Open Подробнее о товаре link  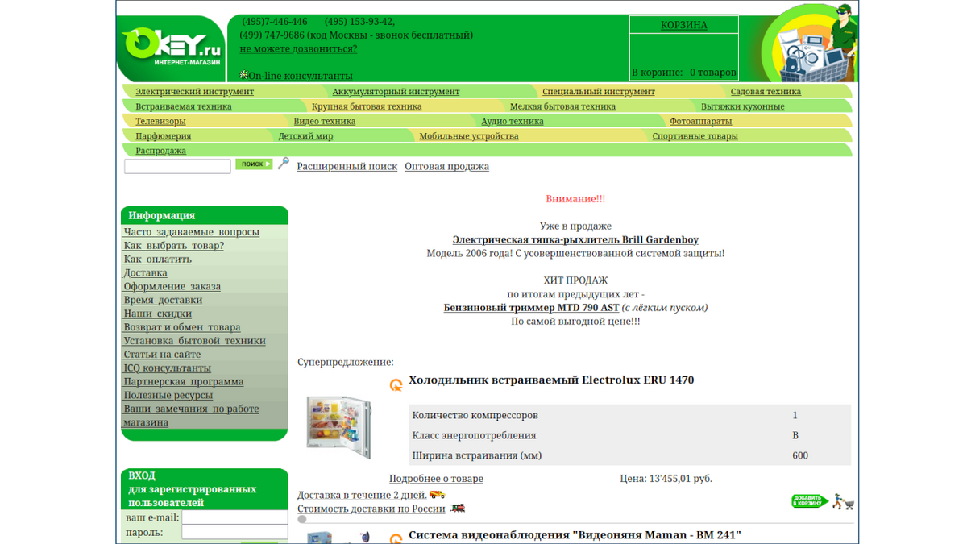click(x=436, y=479)
